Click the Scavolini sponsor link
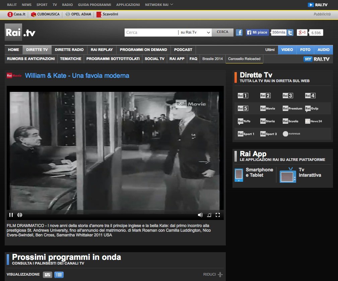 tap(107, 14)
